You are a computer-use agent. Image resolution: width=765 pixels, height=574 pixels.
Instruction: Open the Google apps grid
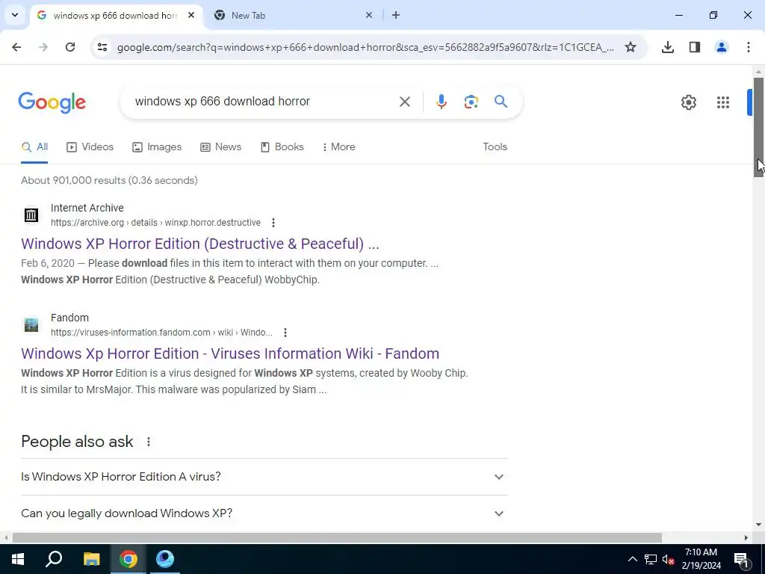[x=722, y=102]
